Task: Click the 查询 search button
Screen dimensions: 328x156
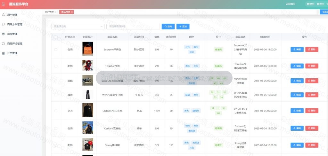Action: 168,27
